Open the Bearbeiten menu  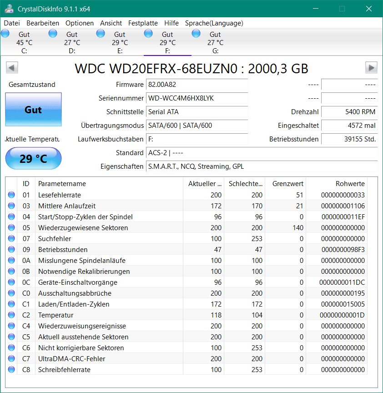pyautogui.click(x=43, y=23)
